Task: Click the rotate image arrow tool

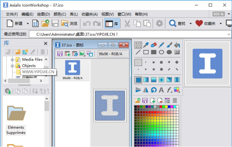Action: click(x=154, y=90)
